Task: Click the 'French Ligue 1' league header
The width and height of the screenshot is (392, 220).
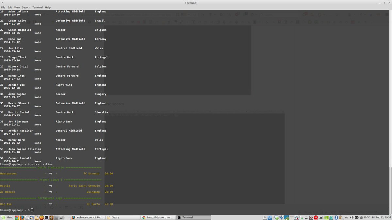Action: [x=51, y=180]
